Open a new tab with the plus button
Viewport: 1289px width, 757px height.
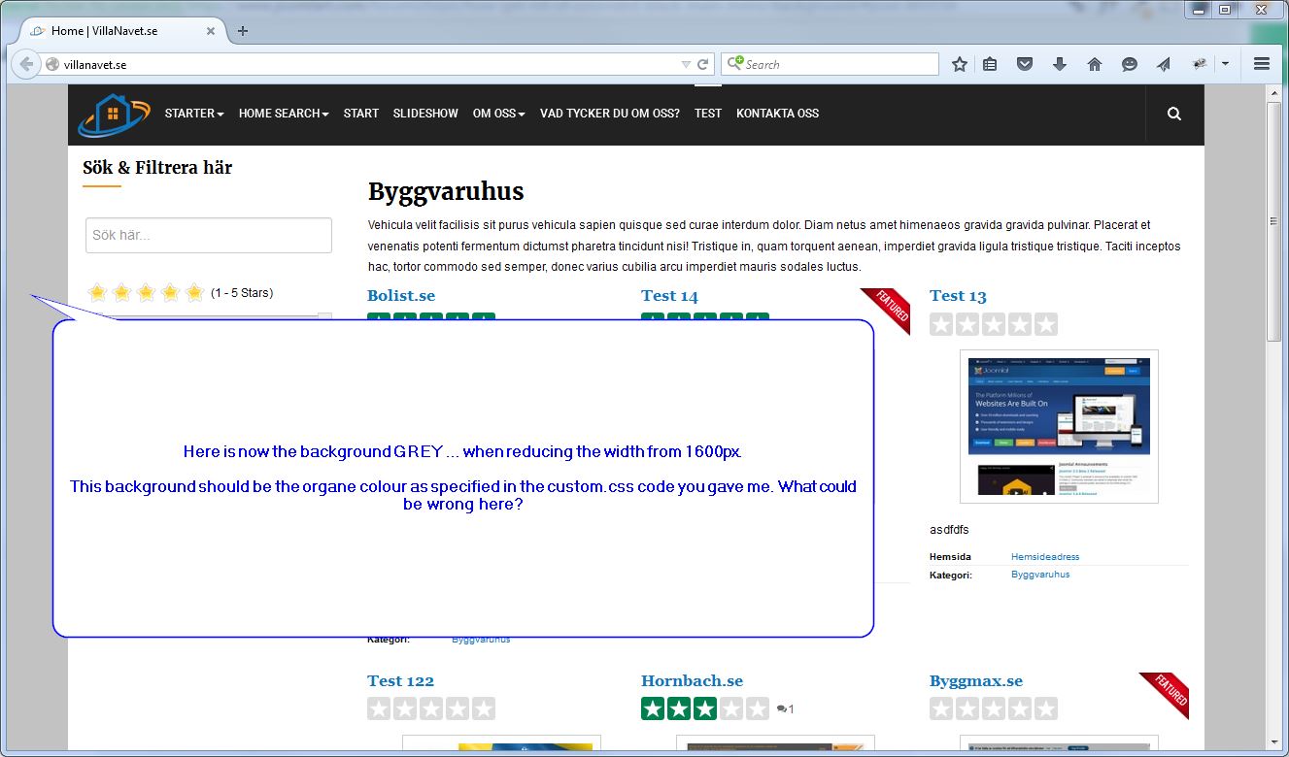[243, 31]
